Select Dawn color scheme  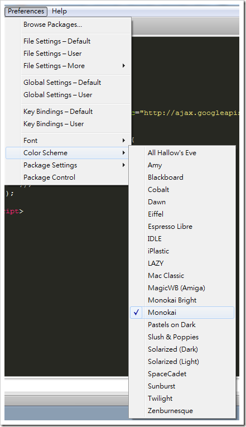182,202
